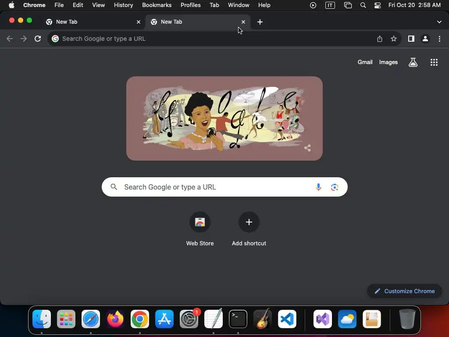Open the Tab menu
Screen dimensions: 449x337
click(214, 5)
